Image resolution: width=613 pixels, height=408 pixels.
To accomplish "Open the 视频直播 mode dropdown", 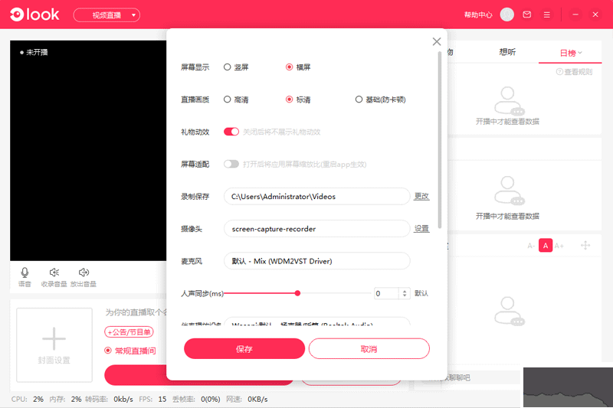I will click(107, 15).
